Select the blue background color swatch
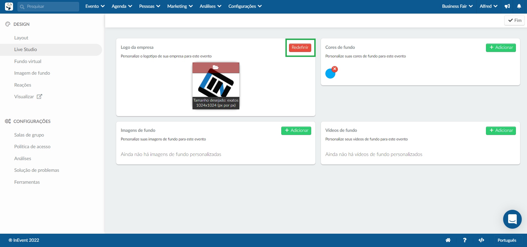This screenshot has width=527, height=247. [x=330, y=74]
